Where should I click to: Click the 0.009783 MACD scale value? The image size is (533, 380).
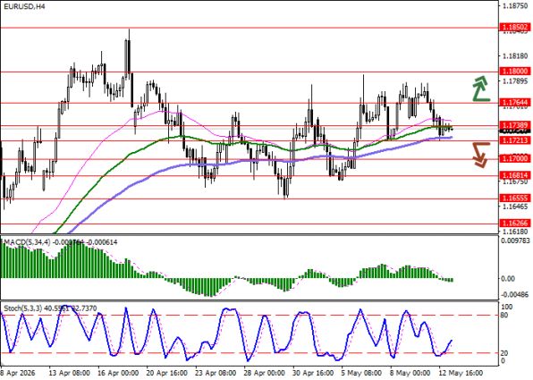516,241
